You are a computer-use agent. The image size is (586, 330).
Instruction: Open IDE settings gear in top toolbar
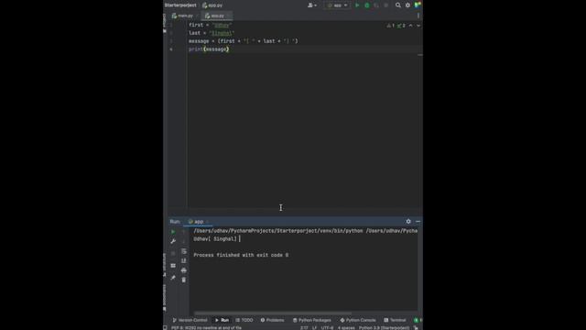coord(407,5)
